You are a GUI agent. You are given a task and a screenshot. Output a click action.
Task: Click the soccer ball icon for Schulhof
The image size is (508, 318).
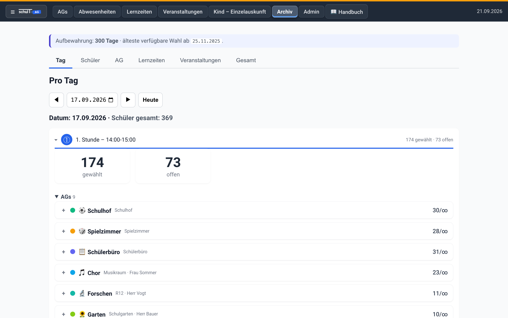click(82, 210)
